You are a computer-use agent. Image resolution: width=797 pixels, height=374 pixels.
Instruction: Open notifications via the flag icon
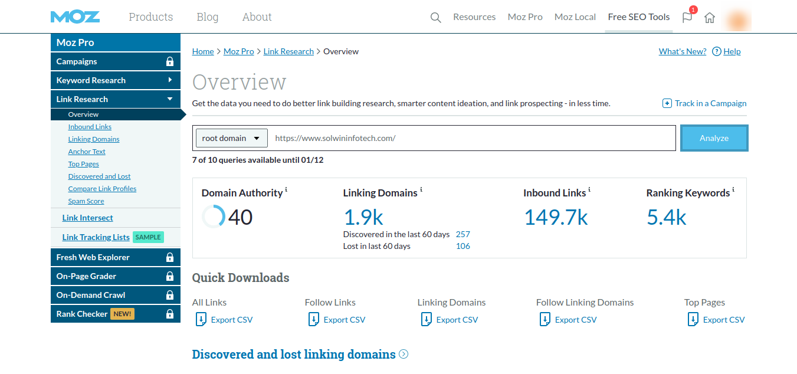pos(686,18)
